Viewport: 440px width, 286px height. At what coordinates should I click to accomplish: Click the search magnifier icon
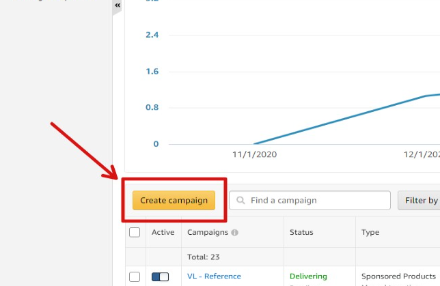[x=240, y=200]
